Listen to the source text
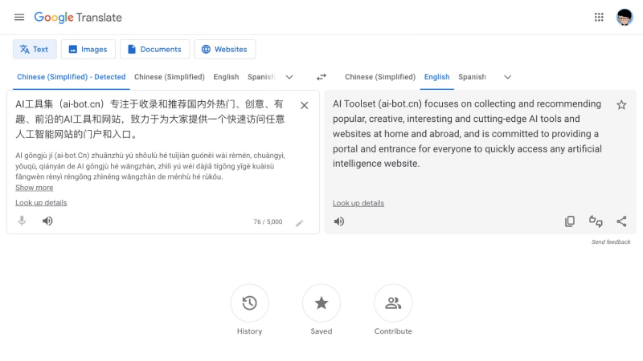The image size is (643, 361). [47, 221]
